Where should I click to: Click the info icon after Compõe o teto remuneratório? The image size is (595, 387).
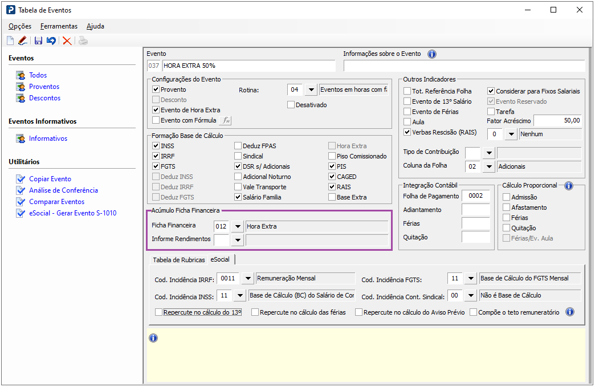569,312
